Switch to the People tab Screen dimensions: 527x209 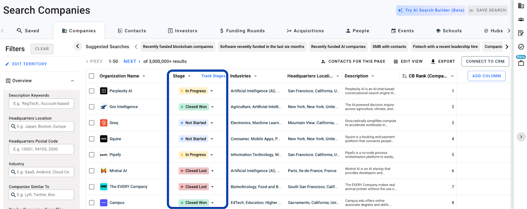point(358,31)
